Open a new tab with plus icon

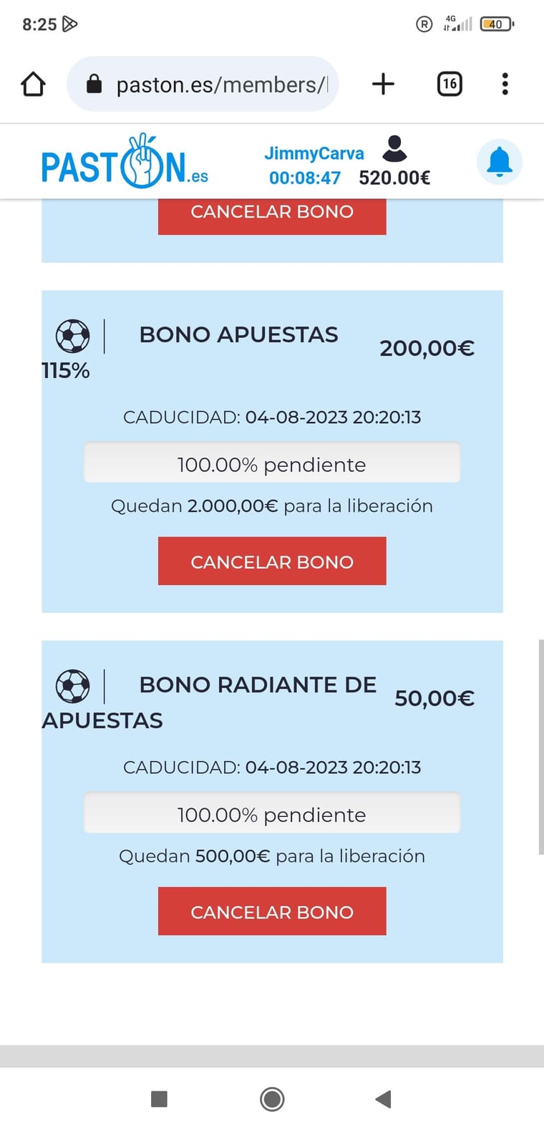point(383,84)
